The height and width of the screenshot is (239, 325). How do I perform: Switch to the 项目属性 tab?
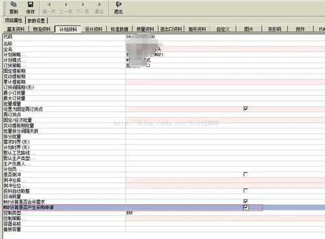tap(14, 20)
